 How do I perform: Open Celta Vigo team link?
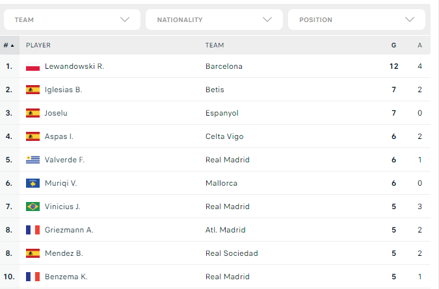pos(224,136)
